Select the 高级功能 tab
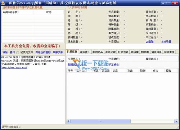Image resolution: width=180 pixels, height=130 pixels. pyautogui.click(x=111, y=52)
